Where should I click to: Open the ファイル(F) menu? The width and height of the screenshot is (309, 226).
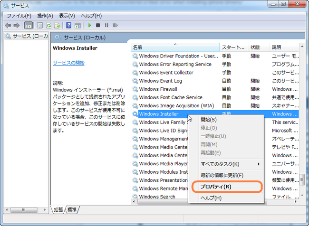coord(19,16)
